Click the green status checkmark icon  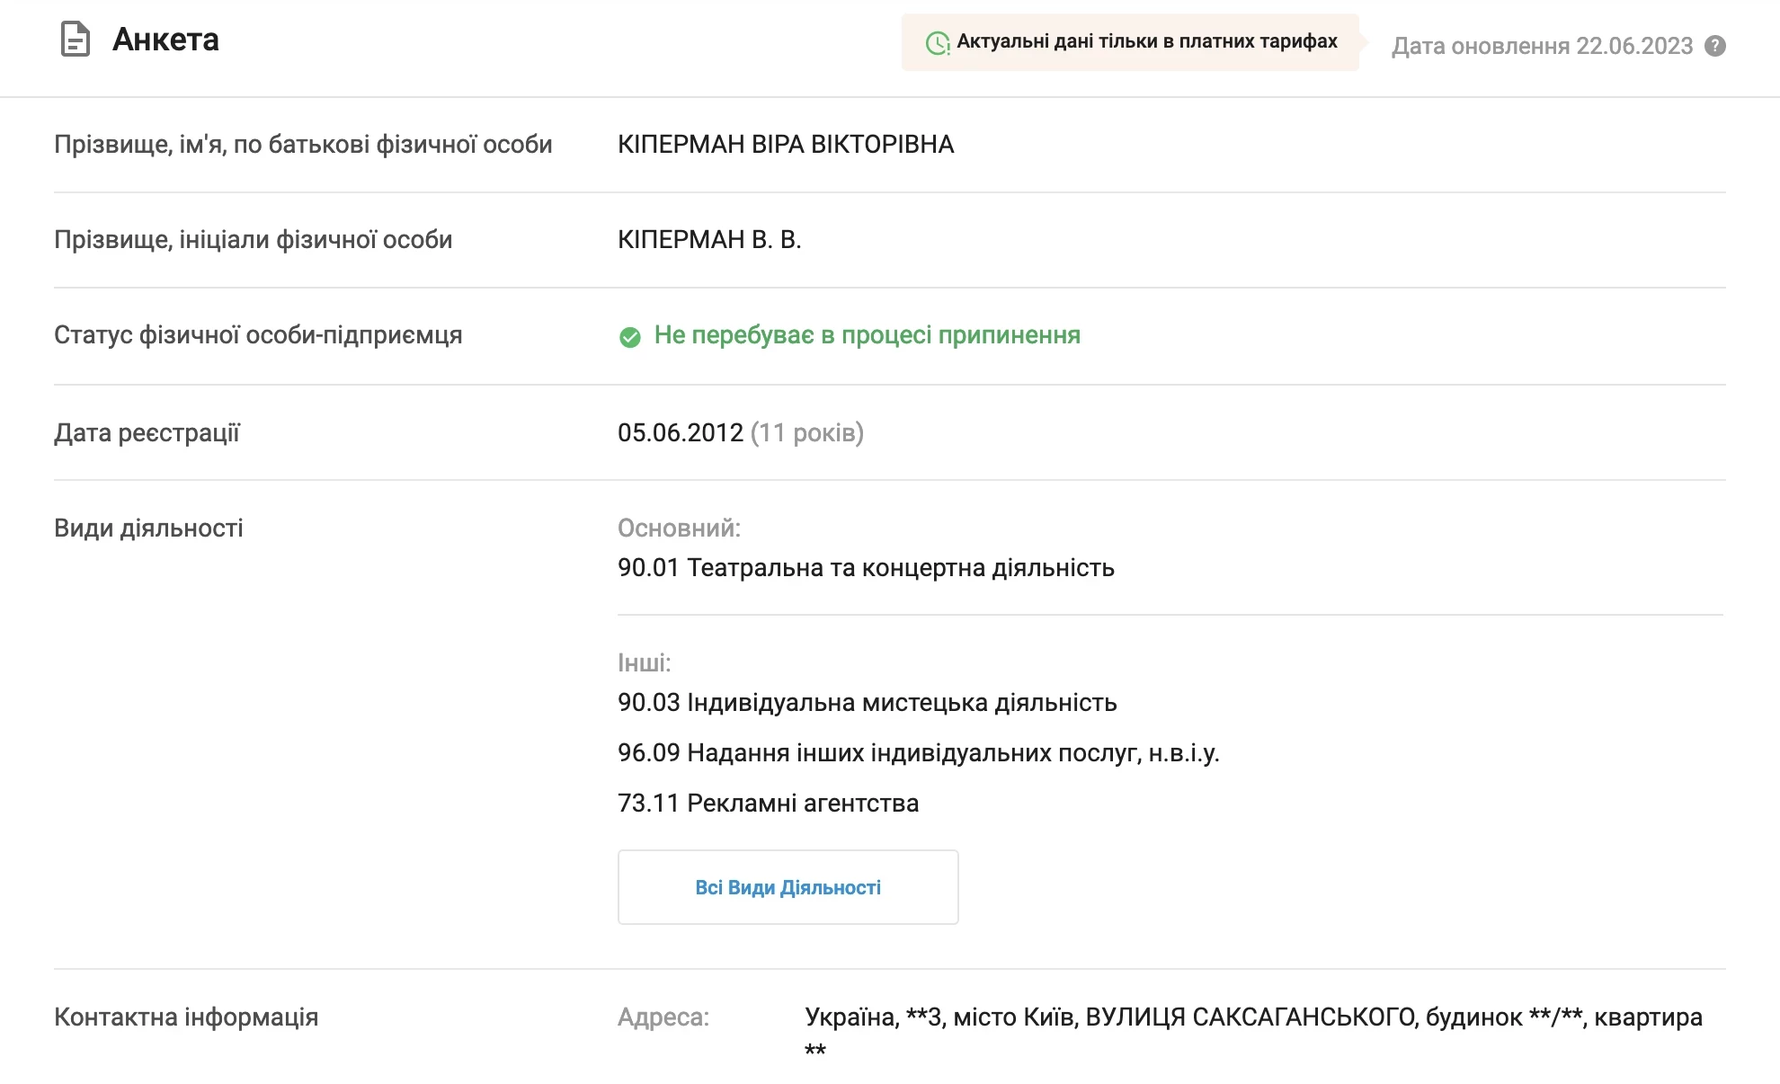630,337
